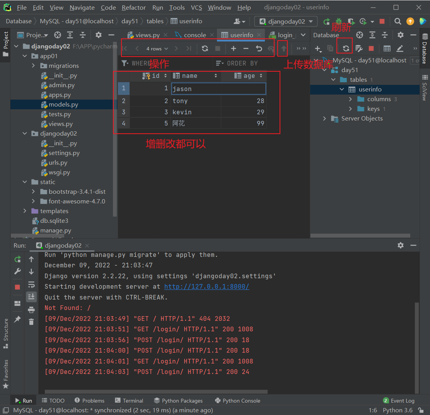Screen dimensions: 430x415
Task: Open the djangoday02 run configuration dropdown
Action: [x=286, y=21]
